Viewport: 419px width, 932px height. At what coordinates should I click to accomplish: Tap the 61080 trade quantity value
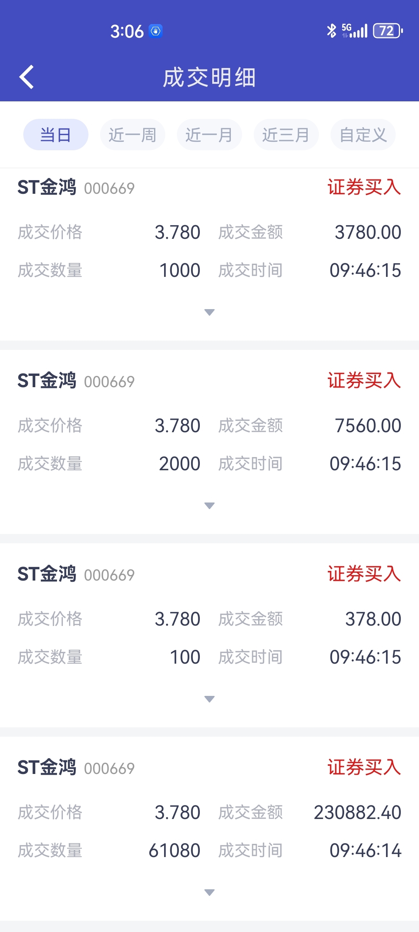(x=175, y=850)
